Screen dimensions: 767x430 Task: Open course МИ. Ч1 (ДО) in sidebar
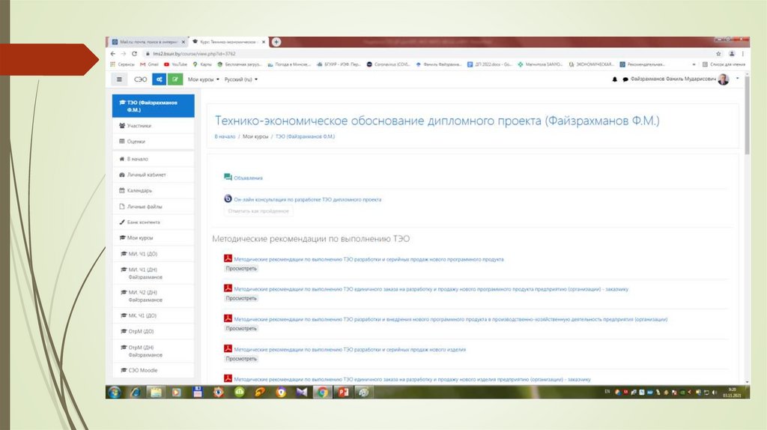pyautogui.click(x=153, y=254)
